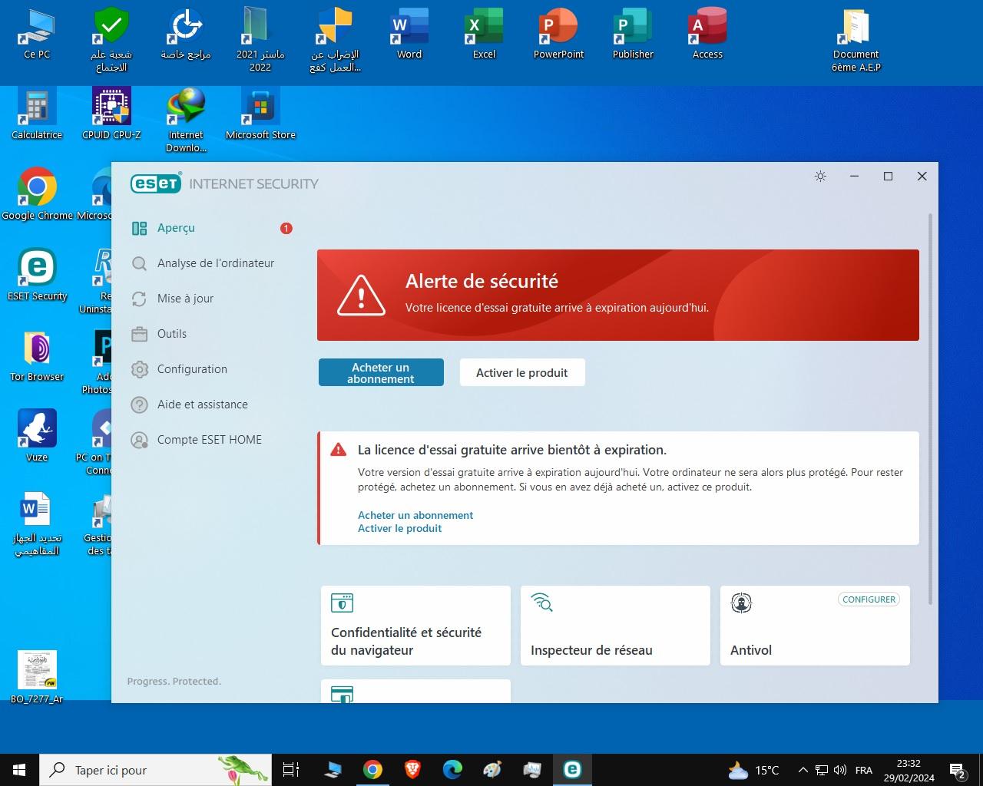
Task: Open Brave browser from taskbar
Action: [x=412, y=770]
